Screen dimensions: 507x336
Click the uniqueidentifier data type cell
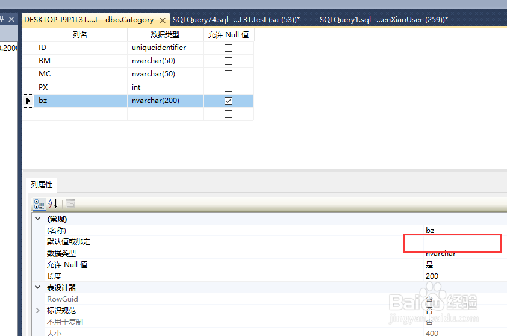click(x=165, y=48)
